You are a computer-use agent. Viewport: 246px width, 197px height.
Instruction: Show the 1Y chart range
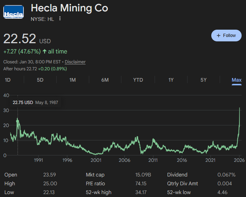coord(171,80)
